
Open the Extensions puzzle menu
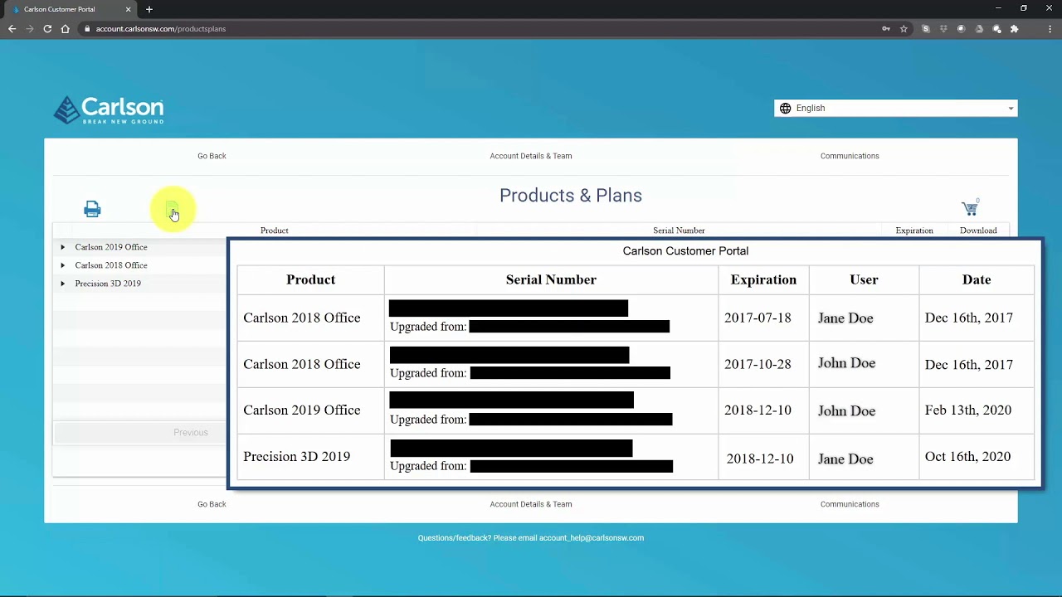[x=1014, y=29]
